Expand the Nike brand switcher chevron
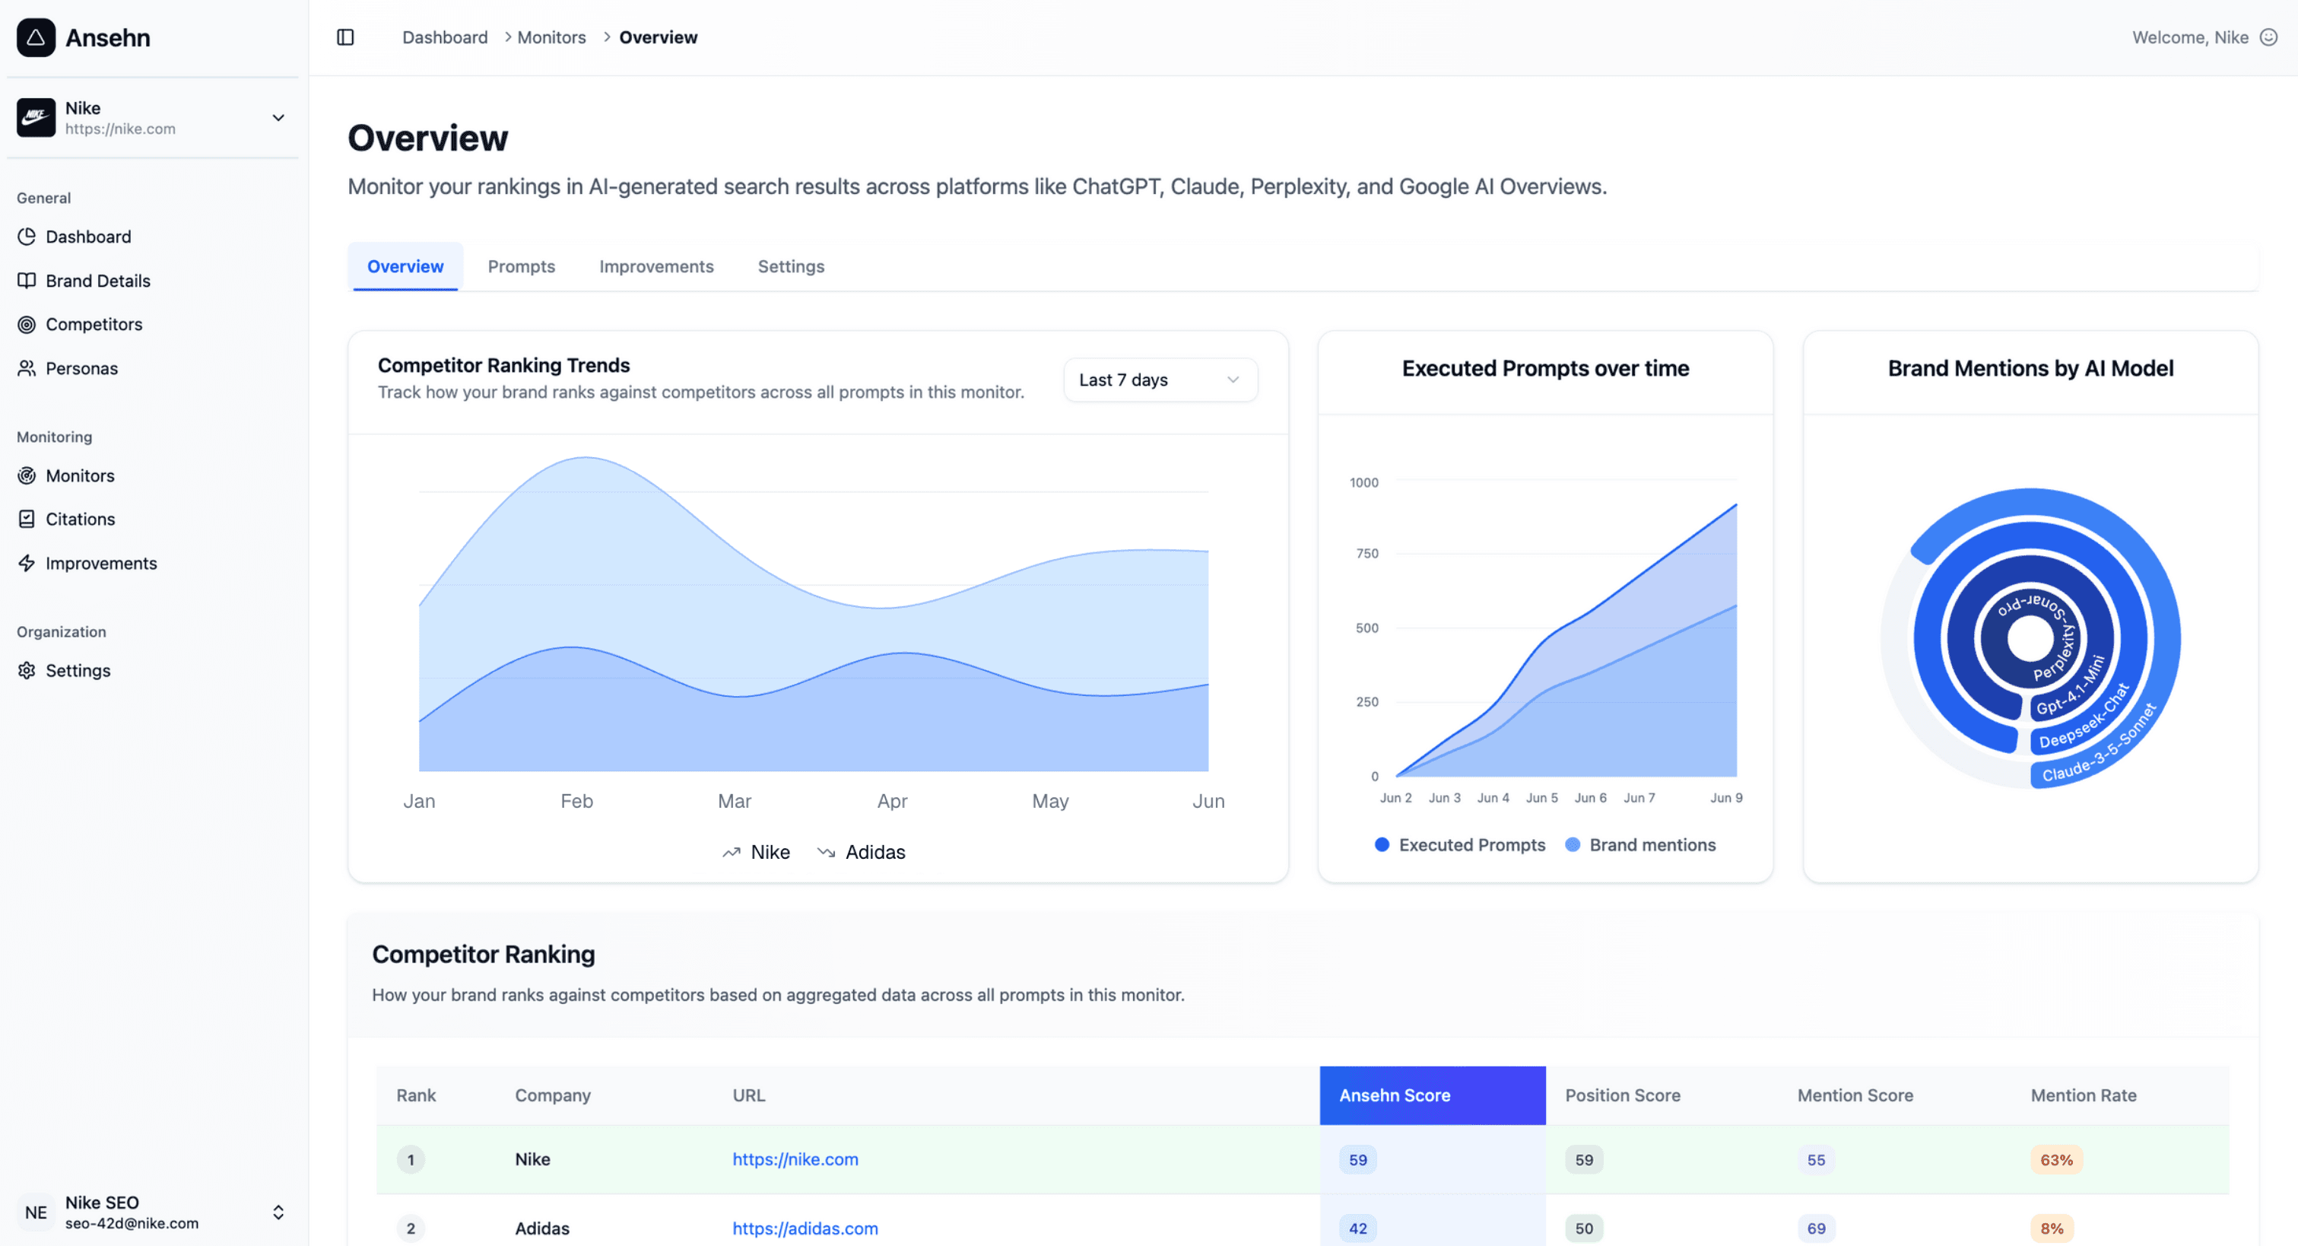Viewport: 2298px width, 1246px height. pos(278,118)
